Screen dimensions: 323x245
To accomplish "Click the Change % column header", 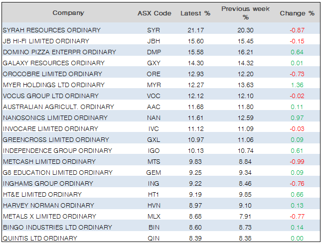I will pos(297,13).
